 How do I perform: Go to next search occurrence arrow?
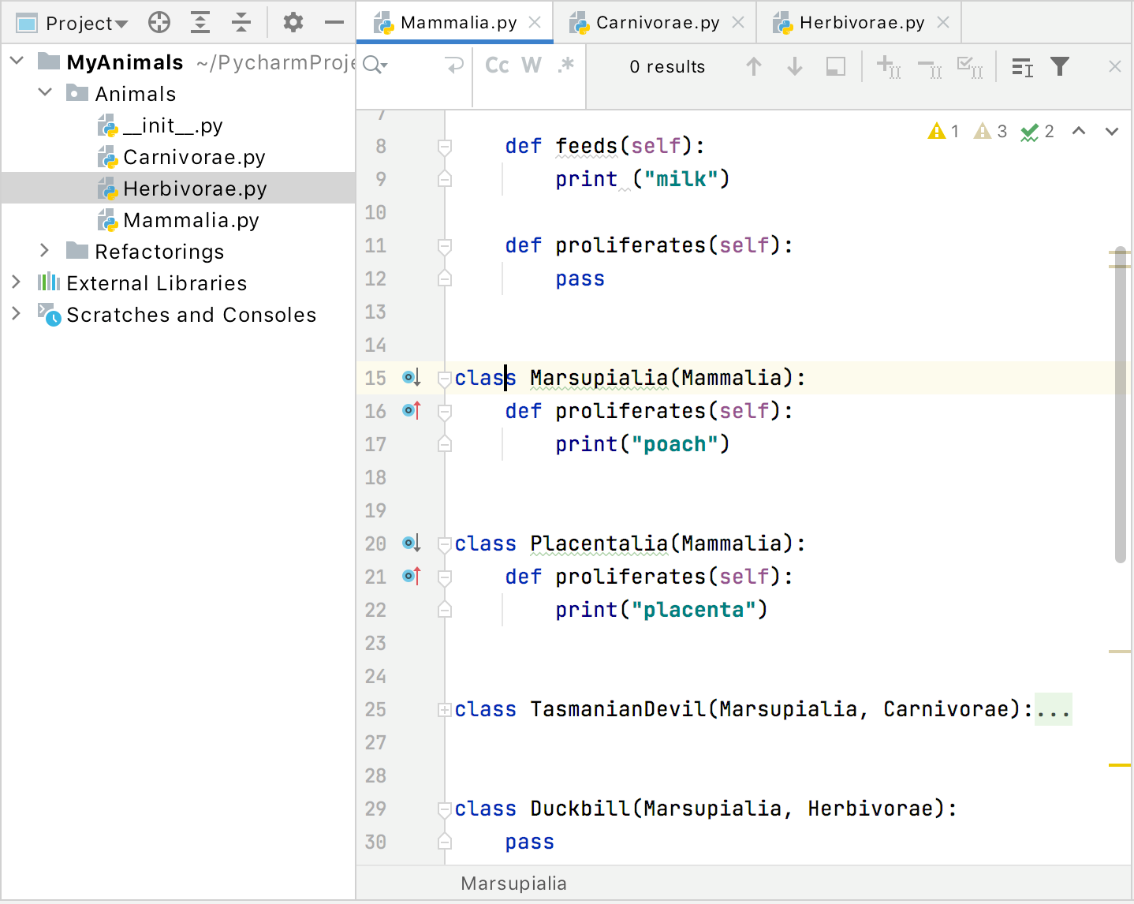click(795, 67)
